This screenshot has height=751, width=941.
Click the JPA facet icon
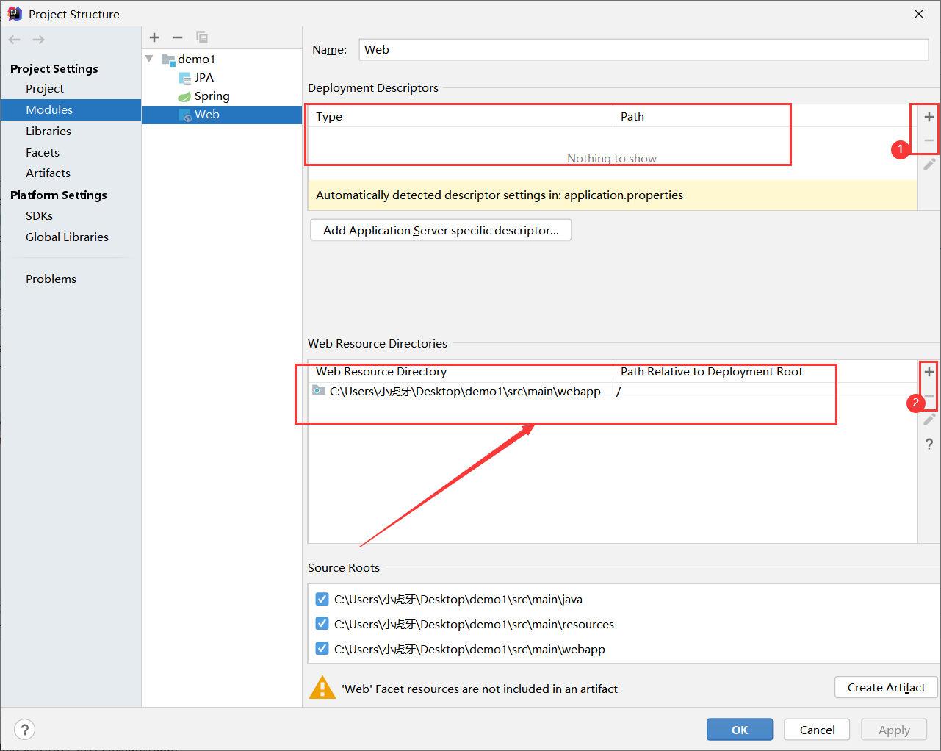pos(185,78)
